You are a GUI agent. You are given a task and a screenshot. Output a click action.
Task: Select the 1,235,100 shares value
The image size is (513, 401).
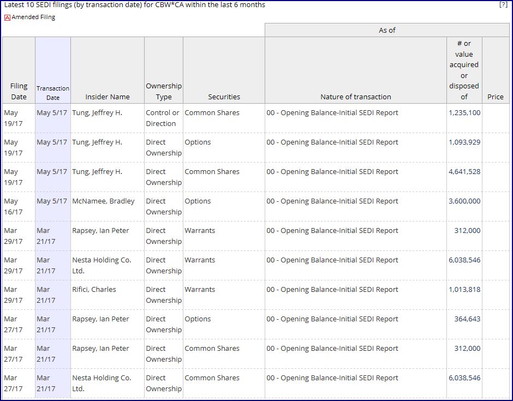[464, 113]
